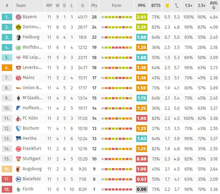
Task: Click the Augsburg form indicator bar
Action: pos(117,169)
